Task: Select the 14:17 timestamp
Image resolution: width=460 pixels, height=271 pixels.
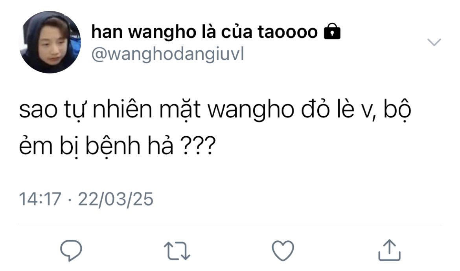Action: point(40,199)
